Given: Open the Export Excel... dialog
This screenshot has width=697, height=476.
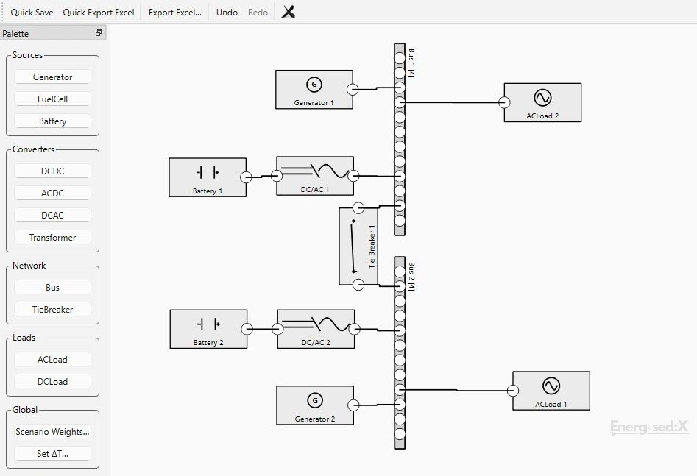Looking at the screenshot, I should pyautogui.click(x=174, y=13).
